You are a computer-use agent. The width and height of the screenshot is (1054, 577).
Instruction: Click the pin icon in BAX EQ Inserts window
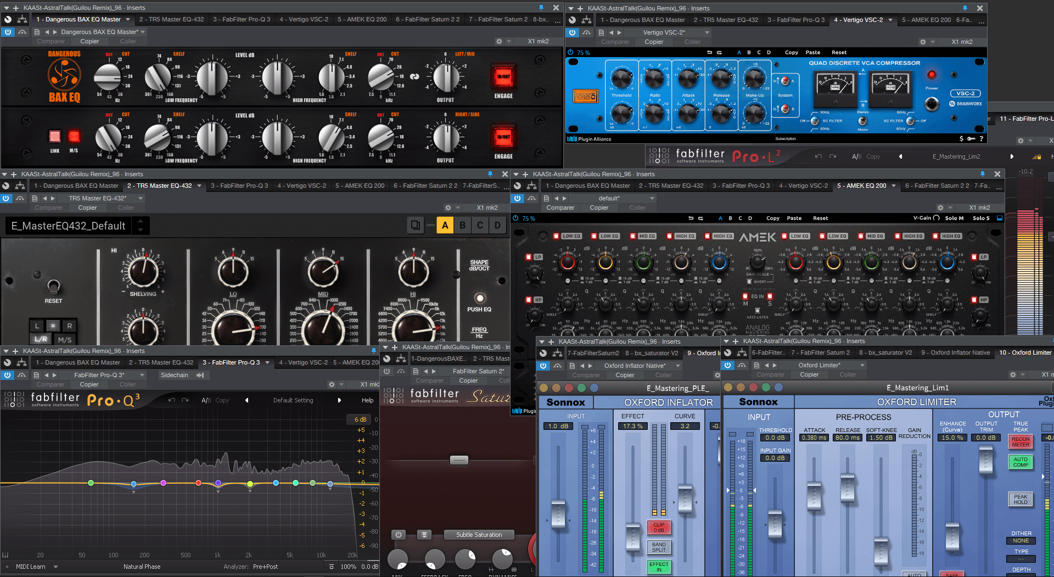[541, 8]
